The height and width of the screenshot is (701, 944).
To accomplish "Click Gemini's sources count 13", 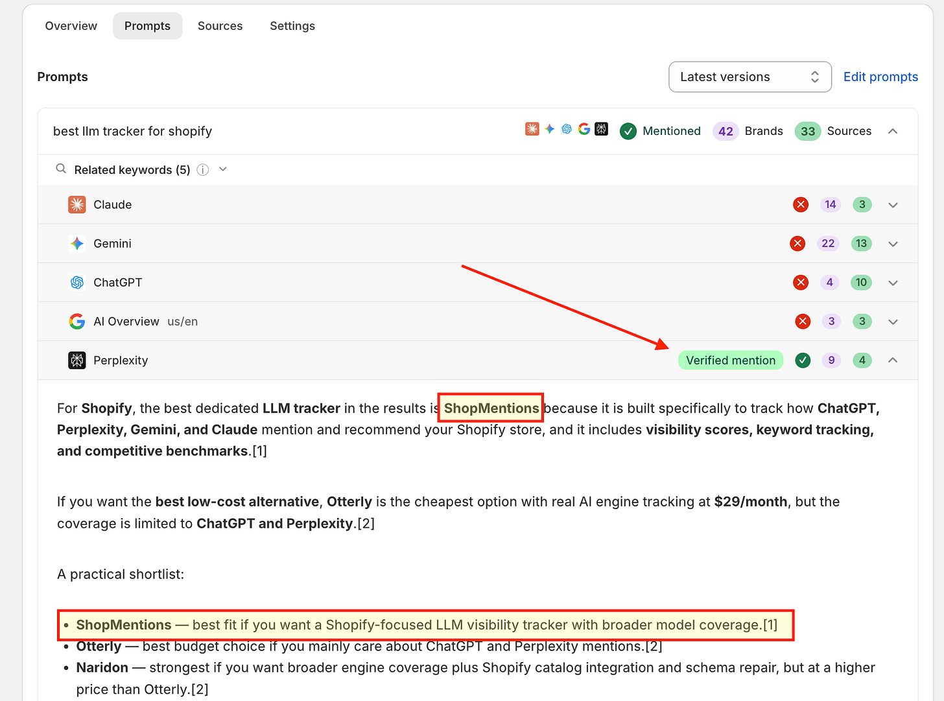I will [x=861, y=244].
